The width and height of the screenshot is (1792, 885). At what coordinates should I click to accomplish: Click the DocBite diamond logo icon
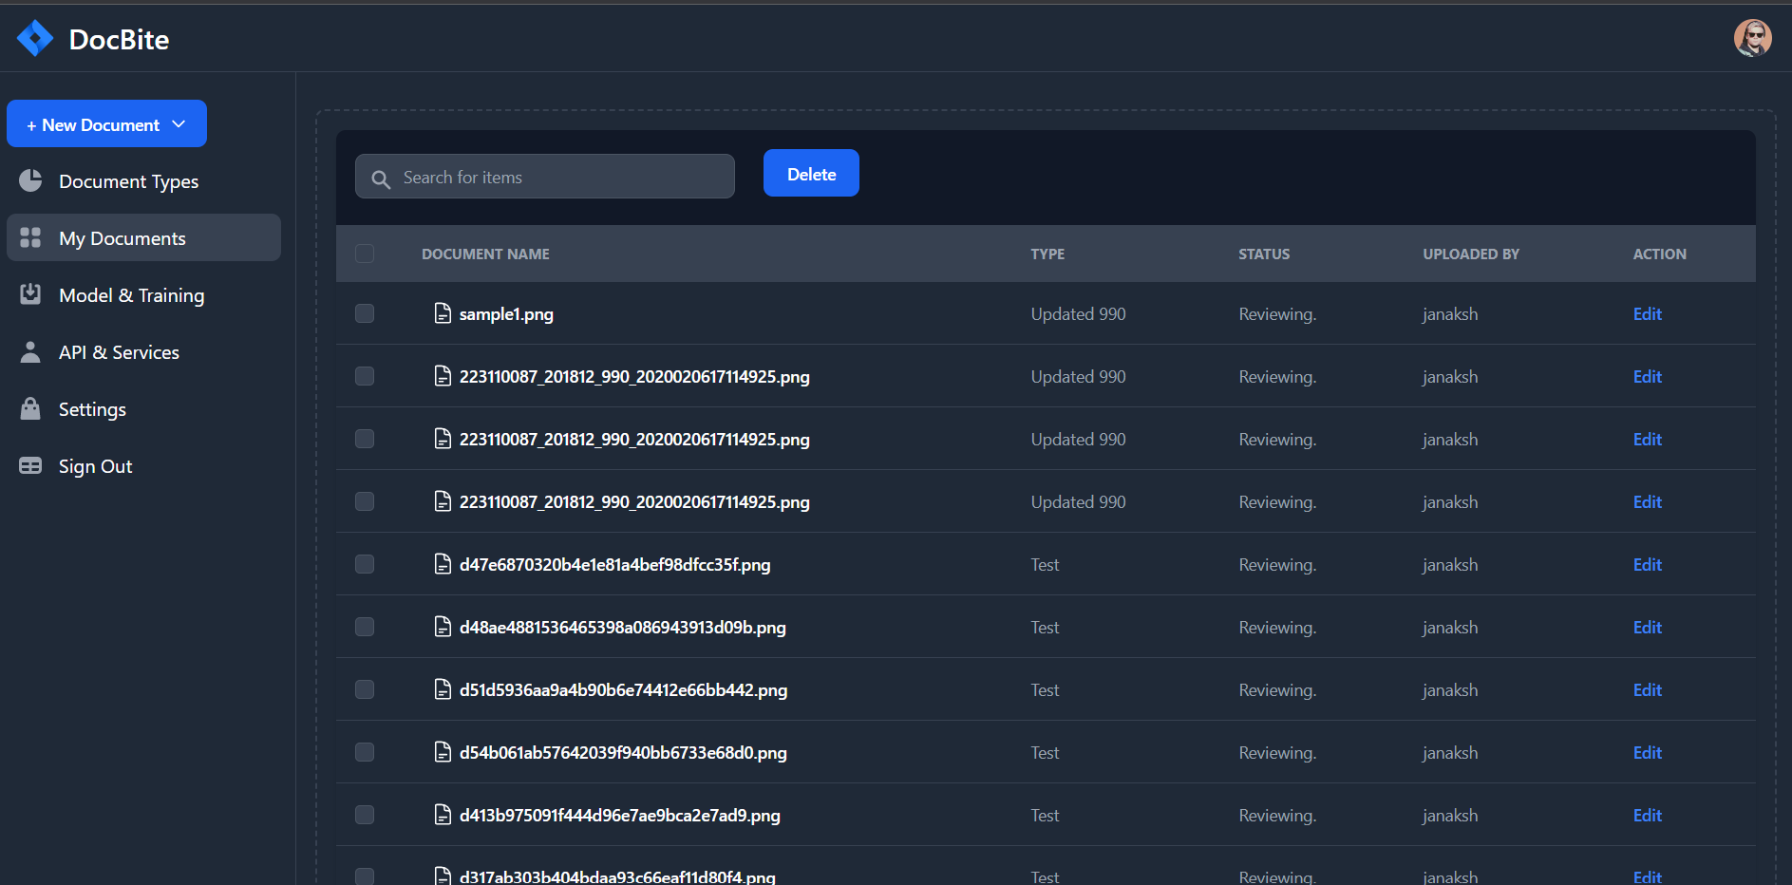tap(35, 39)
